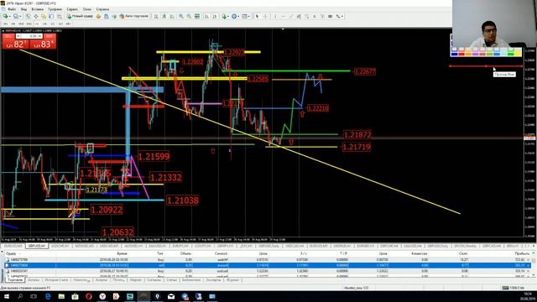Screen dimensions: 537x302
Task: Switch timeframe to H4
Action: [x=44, y=24]
